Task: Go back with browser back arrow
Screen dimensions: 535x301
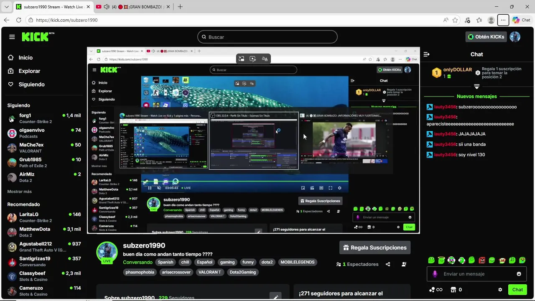Action: pyautogui.click(x=6, y=20)
